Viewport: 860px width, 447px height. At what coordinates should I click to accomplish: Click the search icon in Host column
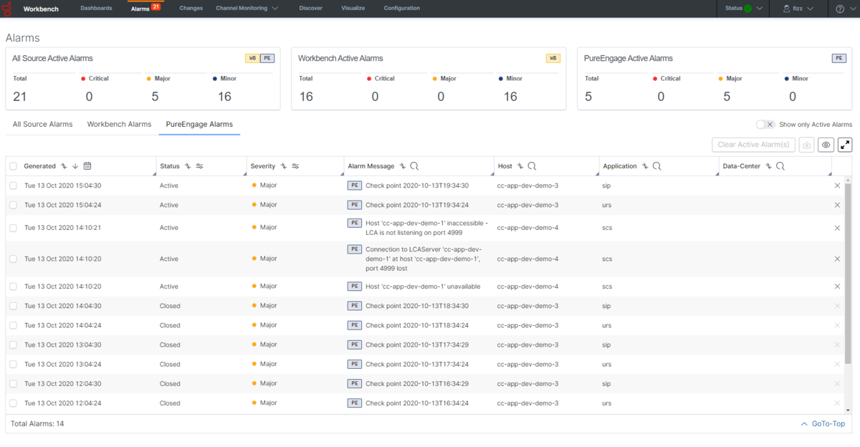pyautogui.click(x=532, y=166)
